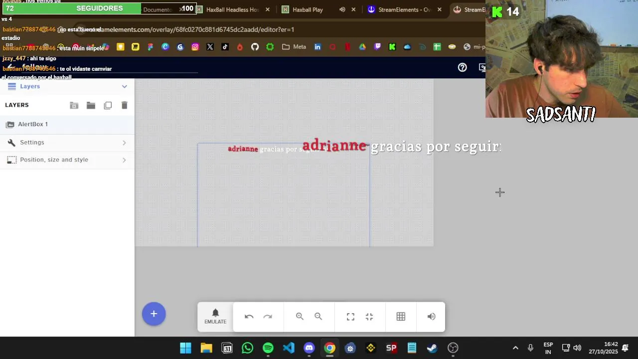Click the EMULATE bell button
Viewport: 638px width, 359px height.
click(215, 317)
